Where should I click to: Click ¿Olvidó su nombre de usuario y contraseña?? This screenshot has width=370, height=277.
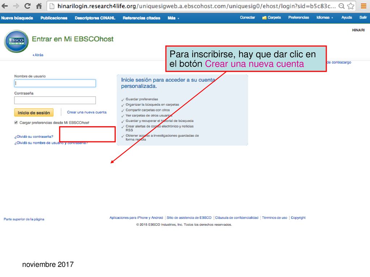[x=51, y=143]
